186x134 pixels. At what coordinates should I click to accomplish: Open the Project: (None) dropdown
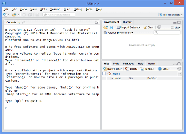coord(171,15)
